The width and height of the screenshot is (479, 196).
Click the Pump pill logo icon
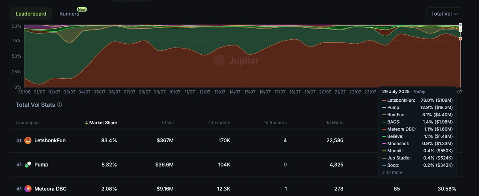28,165
